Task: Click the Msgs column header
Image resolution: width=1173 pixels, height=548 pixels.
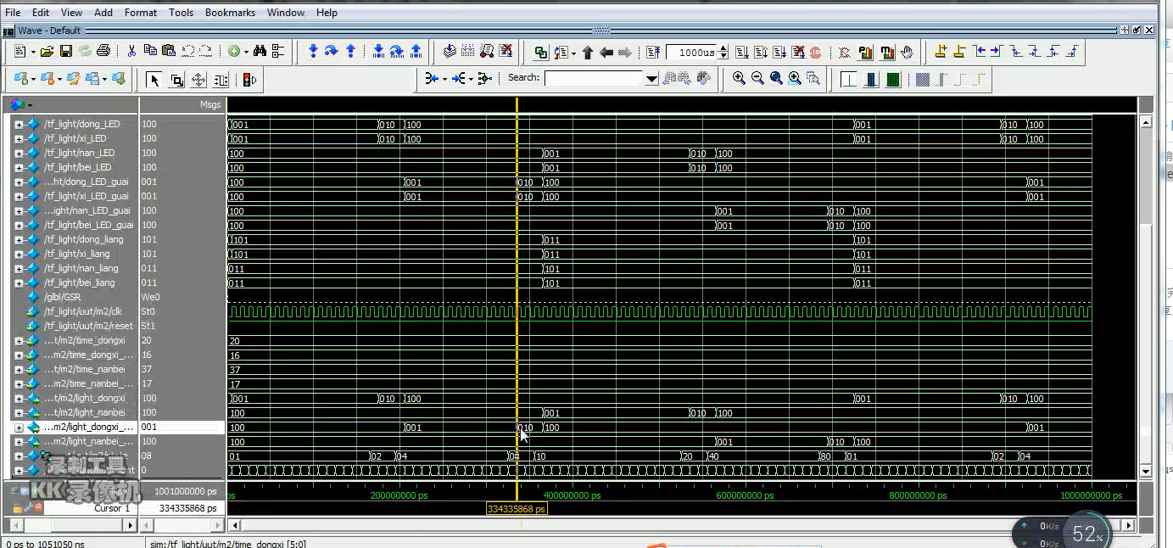Action: pyautogui.click(x=209, y=104)
